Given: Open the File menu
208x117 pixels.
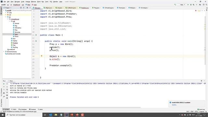Looking at the screenshot, I should [5, 2].
